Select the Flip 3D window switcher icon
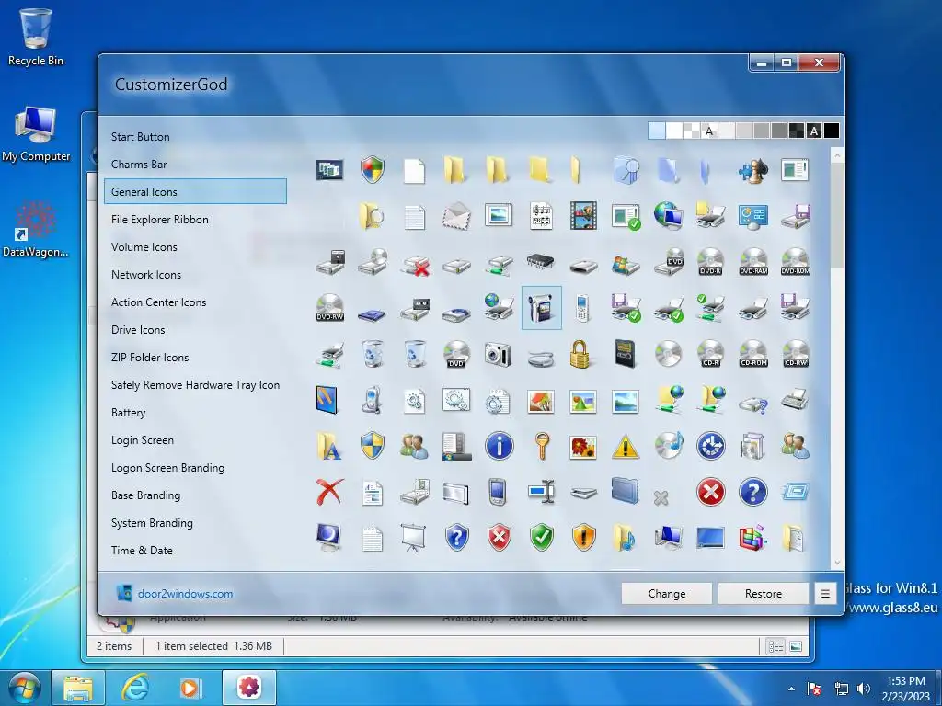The image size is (942, 706). click(x=330, y=170)
